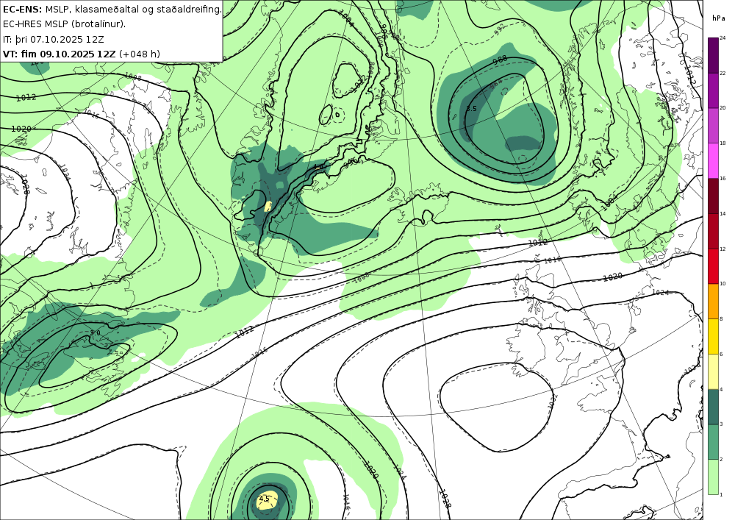This screenshot has width=735, height=520.
Task: Click the legend tick value '18'
Action: (723, 143)
